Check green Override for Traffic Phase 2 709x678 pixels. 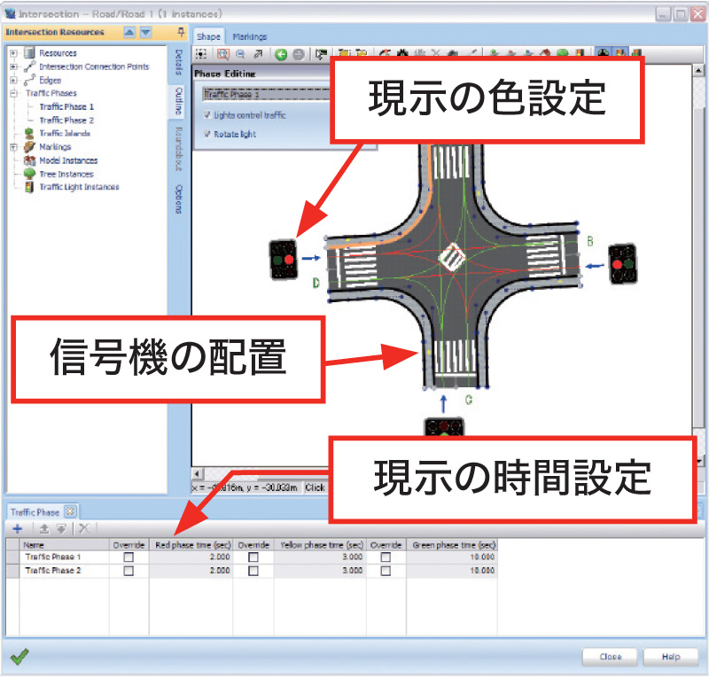386,571
